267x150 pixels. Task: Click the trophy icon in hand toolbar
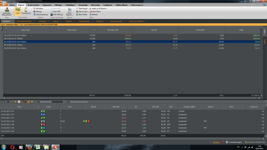[x=32, y=102]
